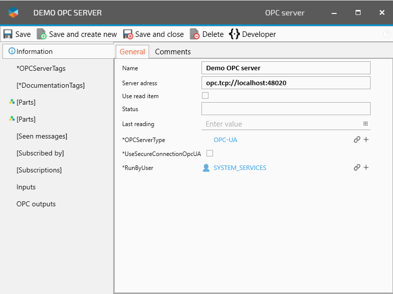Open the Last reading picker grid icon
Image resolution: width=393 pixels, height=294 pixels.
(x=365, y=124)
